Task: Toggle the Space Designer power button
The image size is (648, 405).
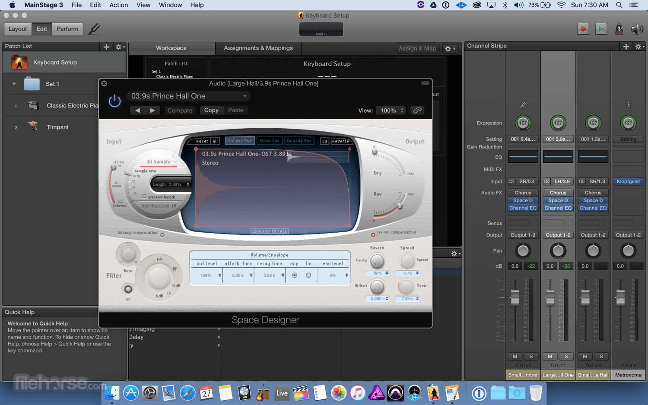Action: [x=114, y=101]
